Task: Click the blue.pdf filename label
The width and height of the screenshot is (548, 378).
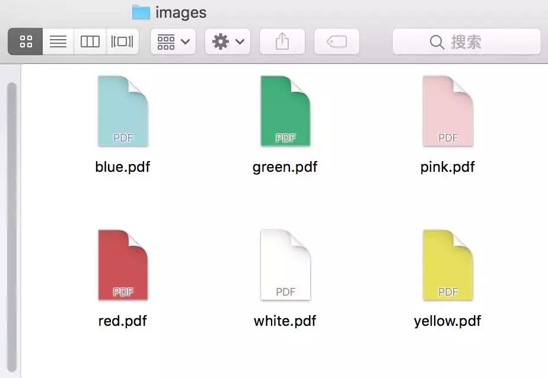Action: click(x=122, y=167)
